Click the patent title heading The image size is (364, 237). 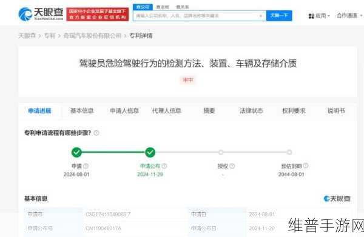(188, 63)
